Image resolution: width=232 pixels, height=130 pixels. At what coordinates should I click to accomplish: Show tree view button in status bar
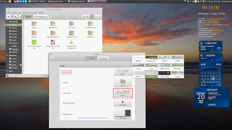pyautogui.click(x=11, y=75)
